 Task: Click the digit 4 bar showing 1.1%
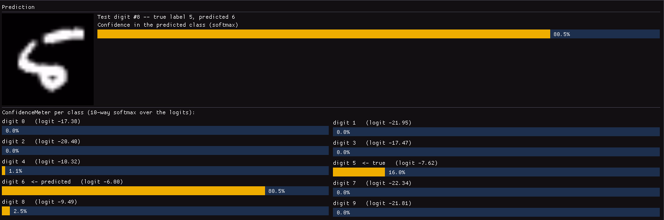pos(165,171)
